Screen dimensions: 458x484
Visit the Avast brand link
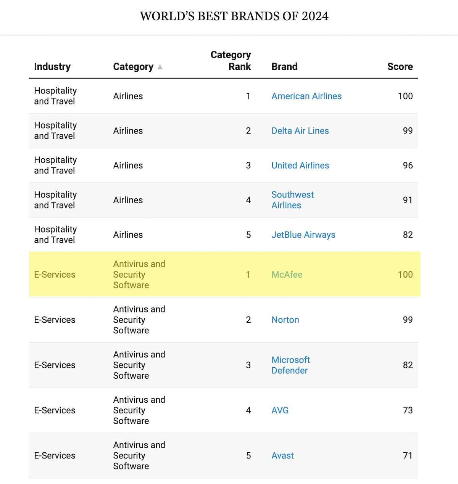pos(282,456)
